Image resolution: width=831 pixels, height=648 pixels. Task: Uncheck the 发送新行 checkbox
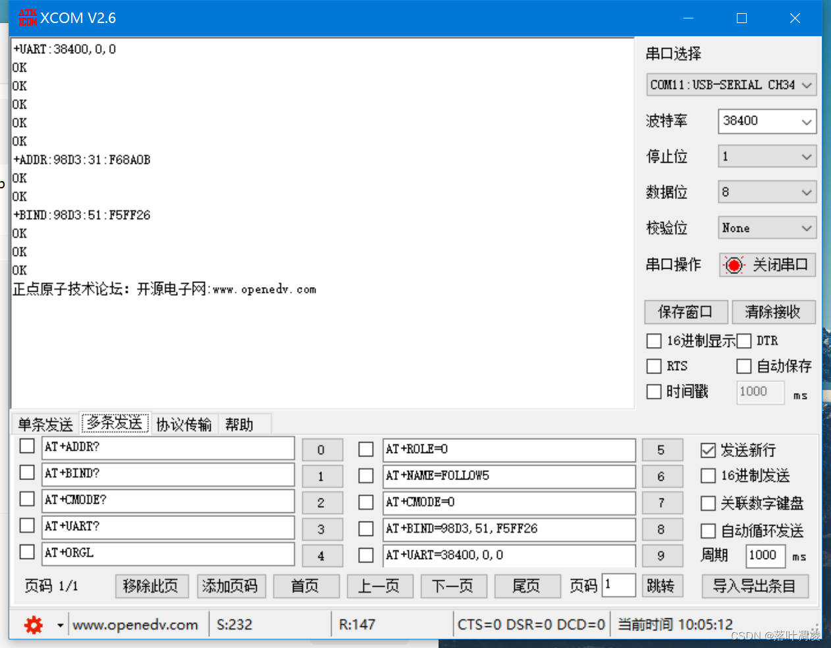(708, 450)
